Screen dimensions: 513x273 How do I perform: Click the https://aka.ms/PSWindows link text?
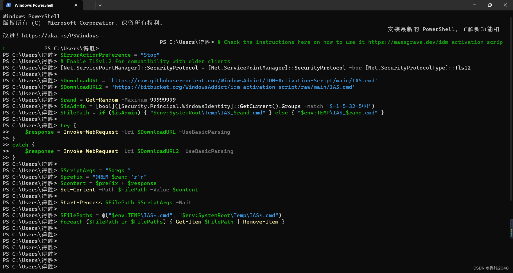[x=60, y=36]
